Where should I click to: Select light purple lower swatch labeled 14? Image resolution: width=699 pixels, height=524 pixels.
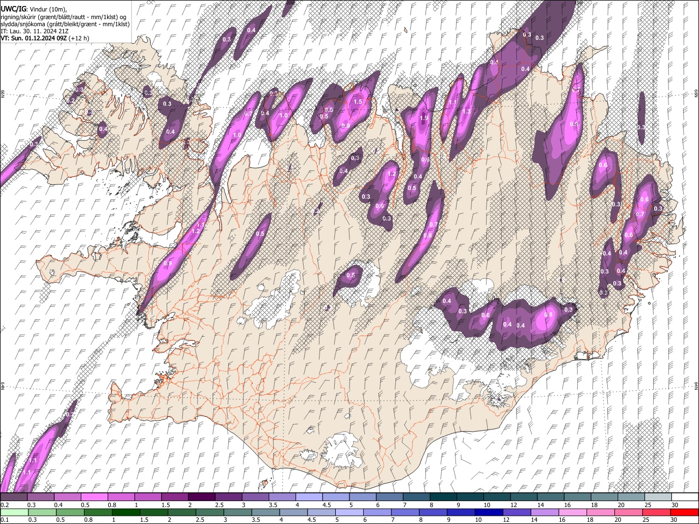tap(545, 512)
